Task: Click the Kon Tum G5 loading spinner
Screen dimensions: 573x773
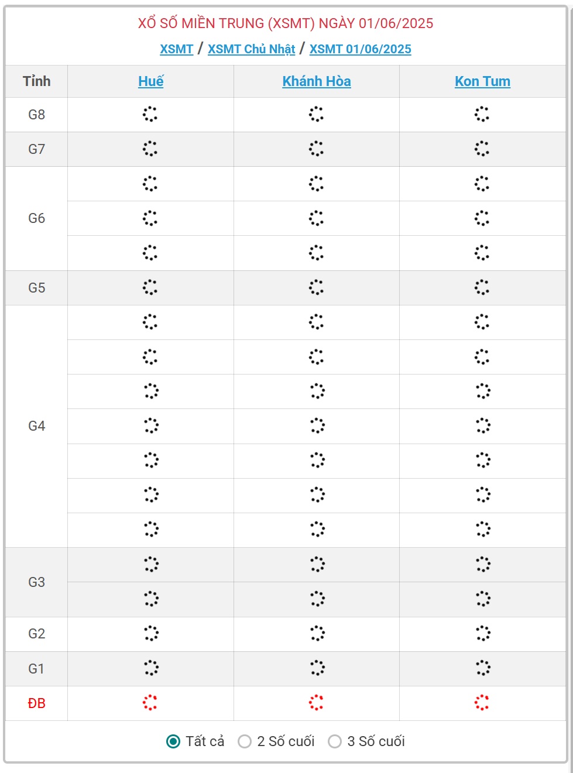Action: 482,287
